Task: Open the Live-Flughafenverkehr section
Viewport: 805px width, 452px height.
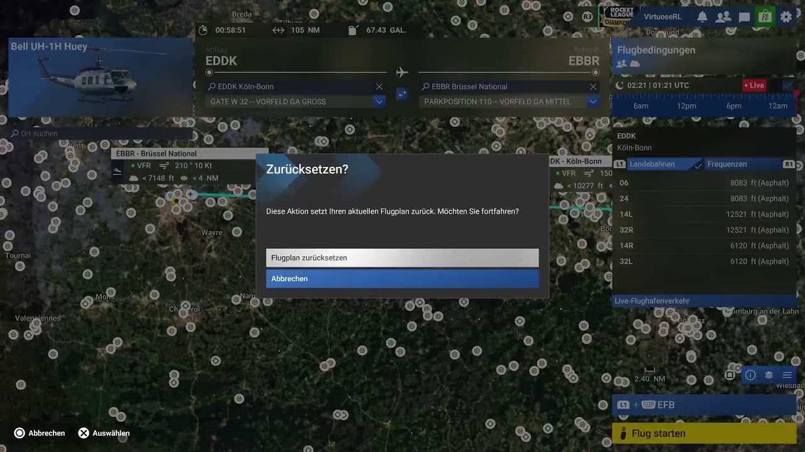Action: [704, 301]
